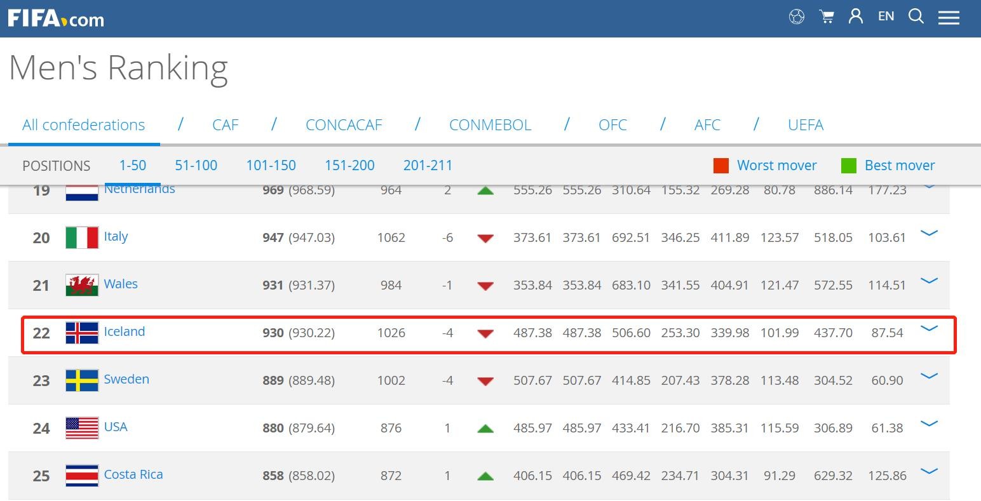
Task: Expand the Costa Rica row details chevron
Action: click(x=930, y=471)
